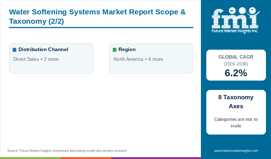Click the GLOBAL CAGR label
The image size is (271, 159).
coord(236,57)
